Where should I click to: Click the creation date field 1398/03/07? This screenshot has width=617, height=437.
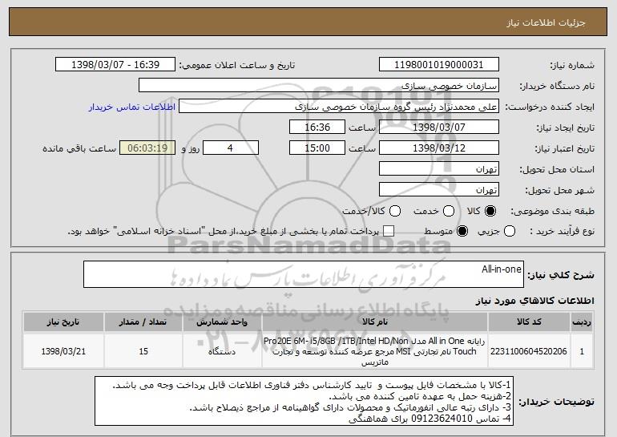point(439,127)
